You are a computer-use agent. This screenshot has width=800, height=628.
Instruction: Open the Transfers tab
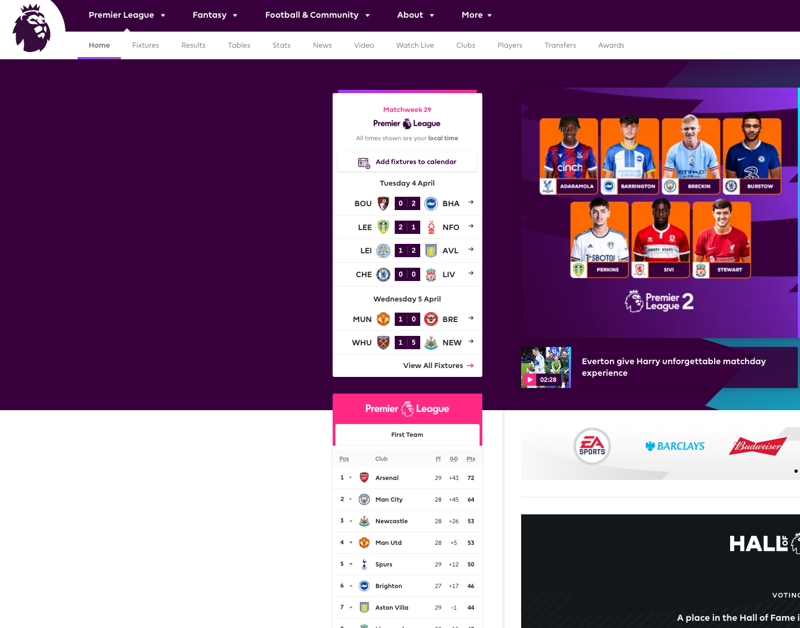point(560,45)
